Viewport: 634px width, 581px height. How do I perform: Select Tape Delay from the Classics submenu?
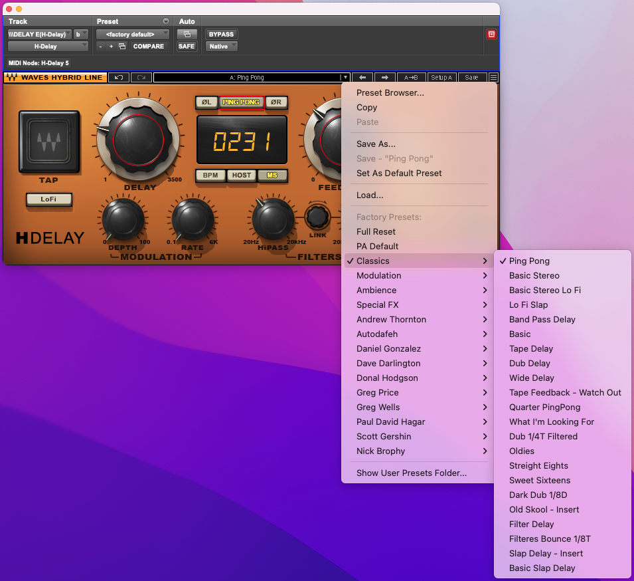pyautogui.click(x=530, y=348)
